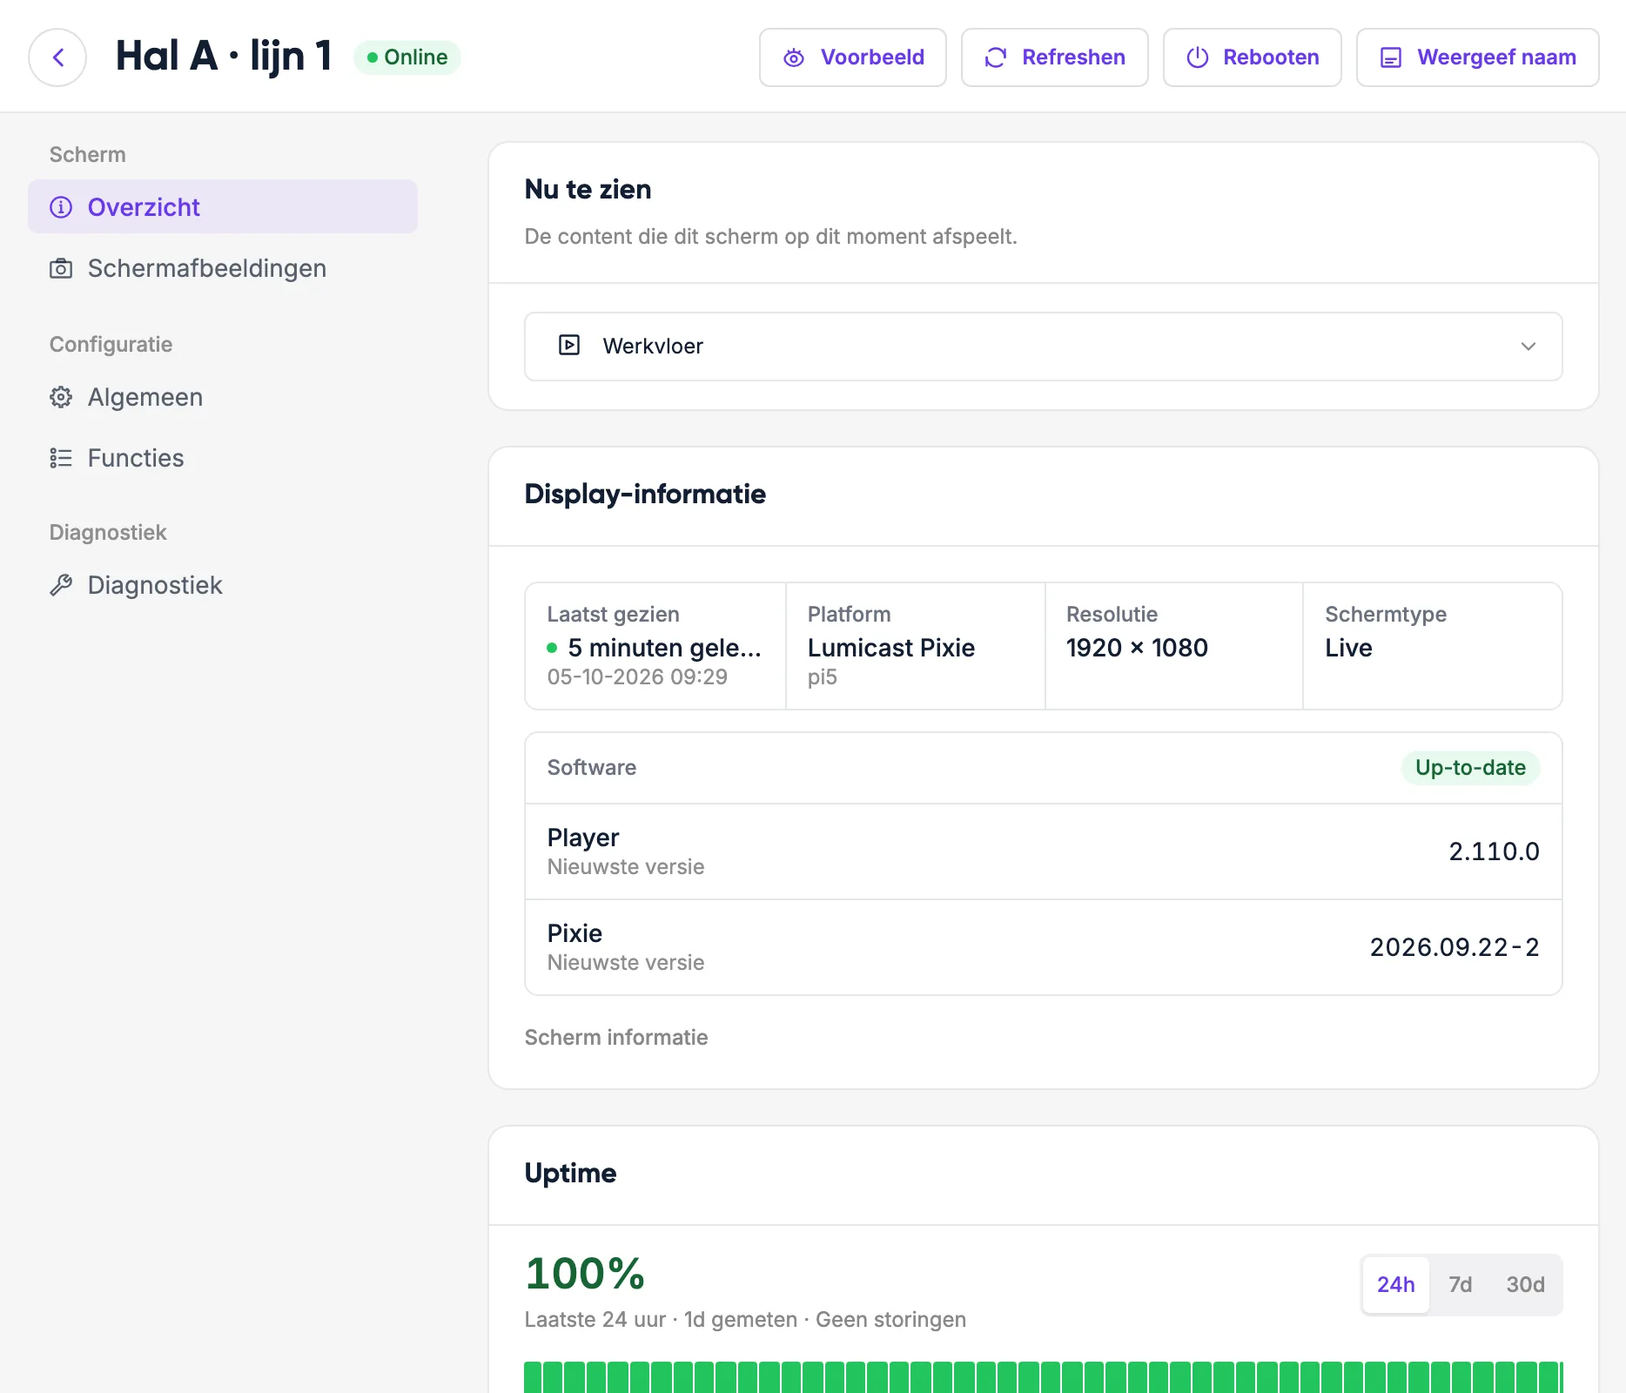Click the camera icon beside Schermafbeeldingen
This screenshot has width=1626, height=1393.
(61, 268)
